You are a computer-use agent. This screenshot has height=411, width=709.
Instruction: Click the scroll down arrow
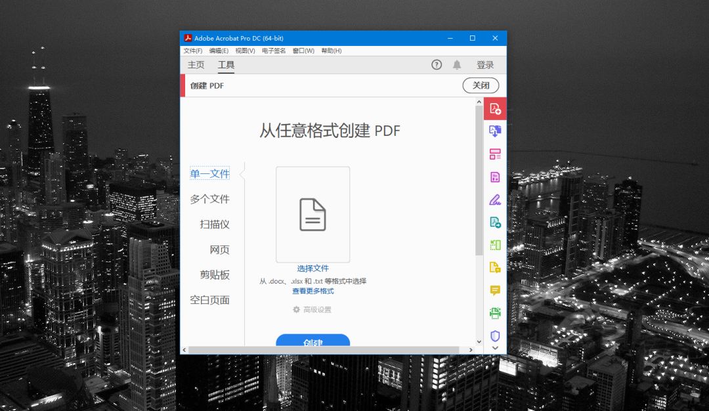pyautogui.click(x=479, y=342)
